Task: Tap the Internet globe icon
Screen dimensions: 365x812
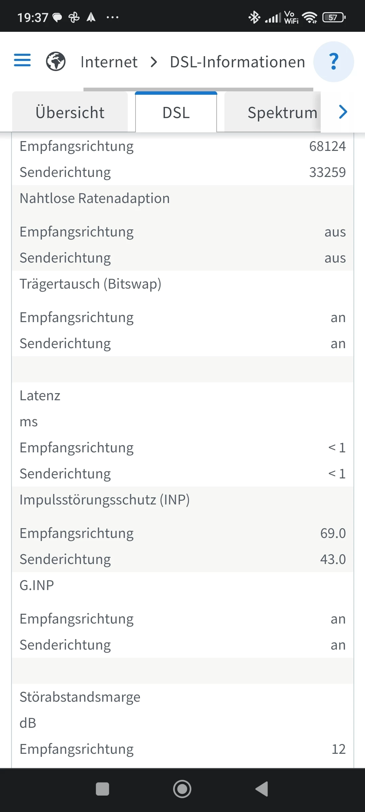Action: pos(56,62)
